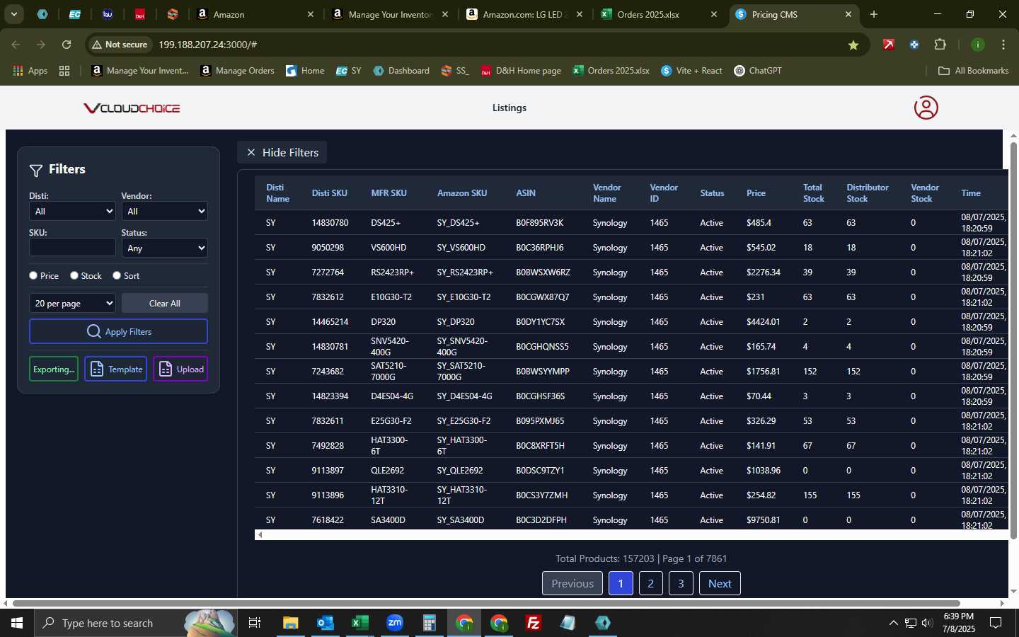Image resolution: width=1019 pixels, height=637 pixels.
Task: Toggle the bookmark star icon
Action: [853, 45]
